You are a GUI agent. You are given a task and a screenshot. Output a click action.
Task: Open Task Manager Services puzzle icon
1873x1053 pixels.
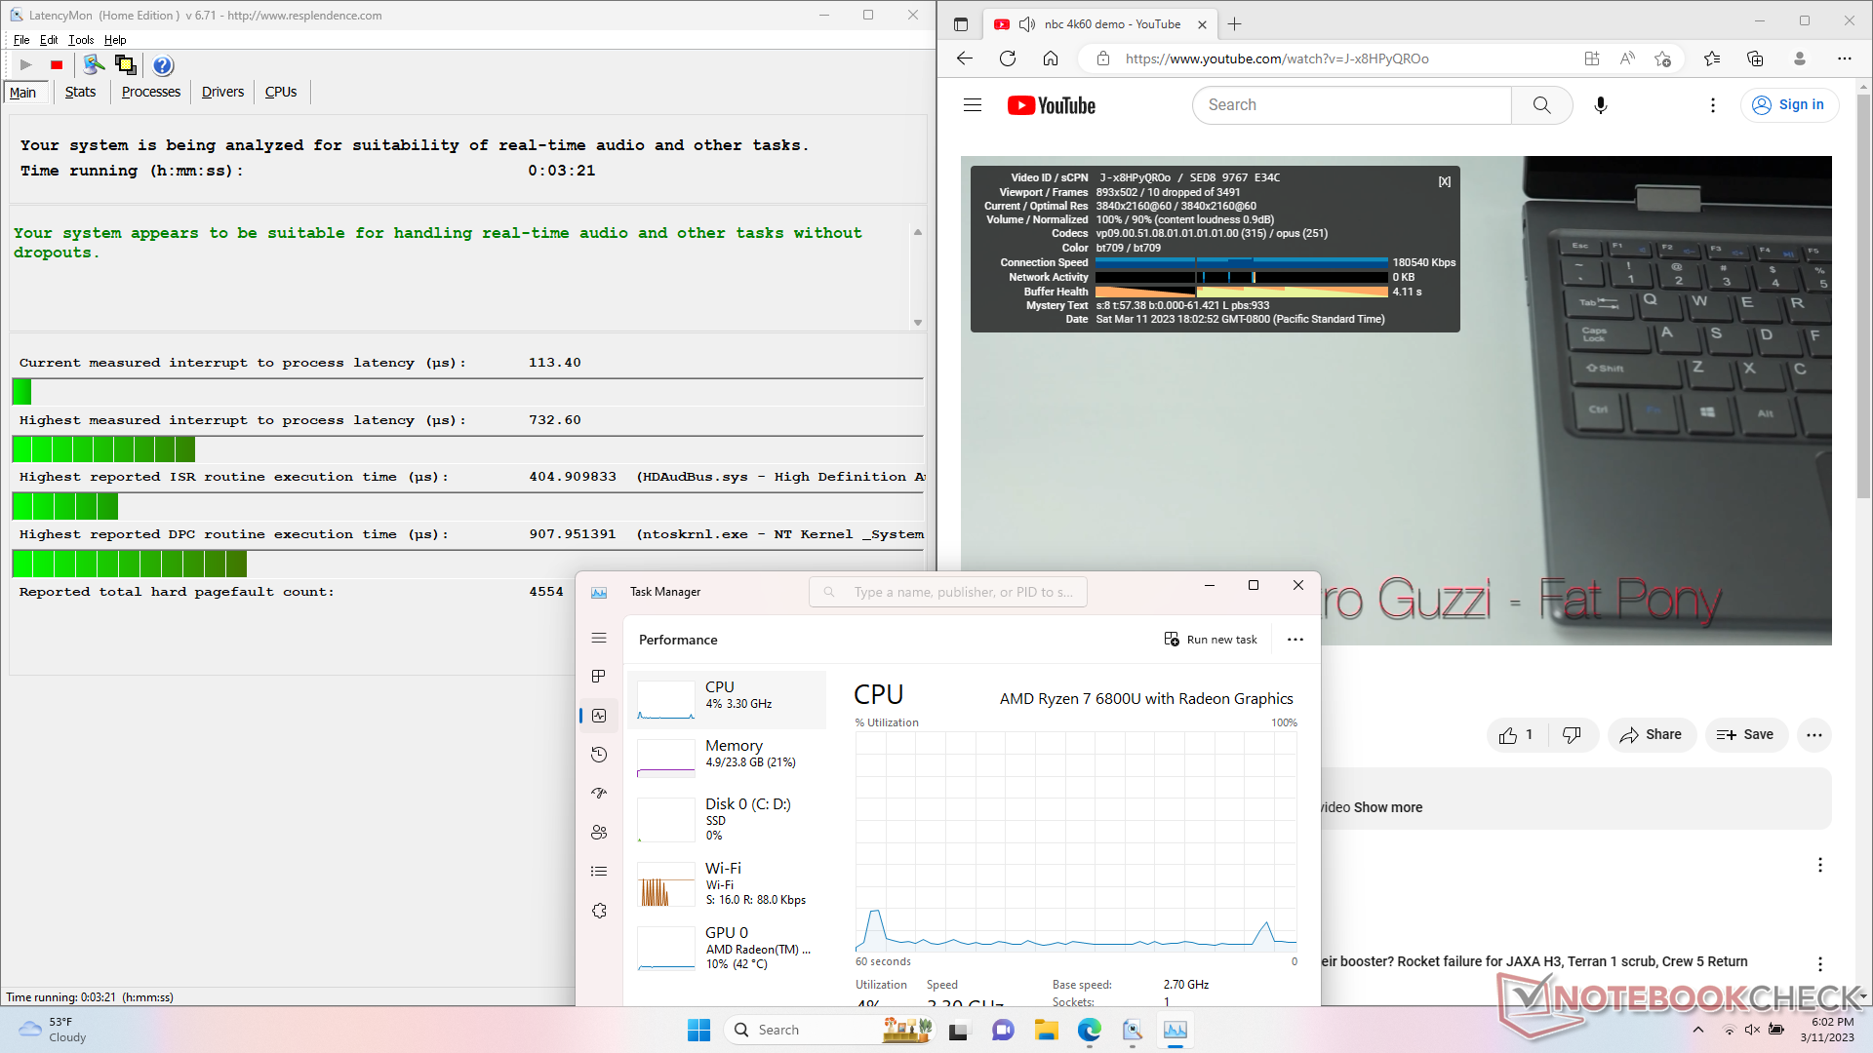[x=599, y=911]
